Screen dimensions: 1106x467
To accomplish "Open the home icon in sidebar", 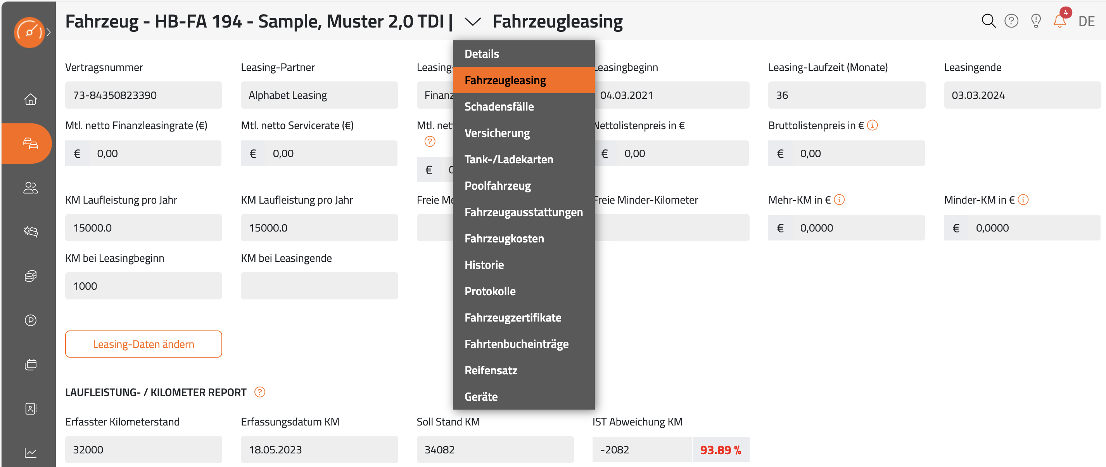I will coord(31,99).
